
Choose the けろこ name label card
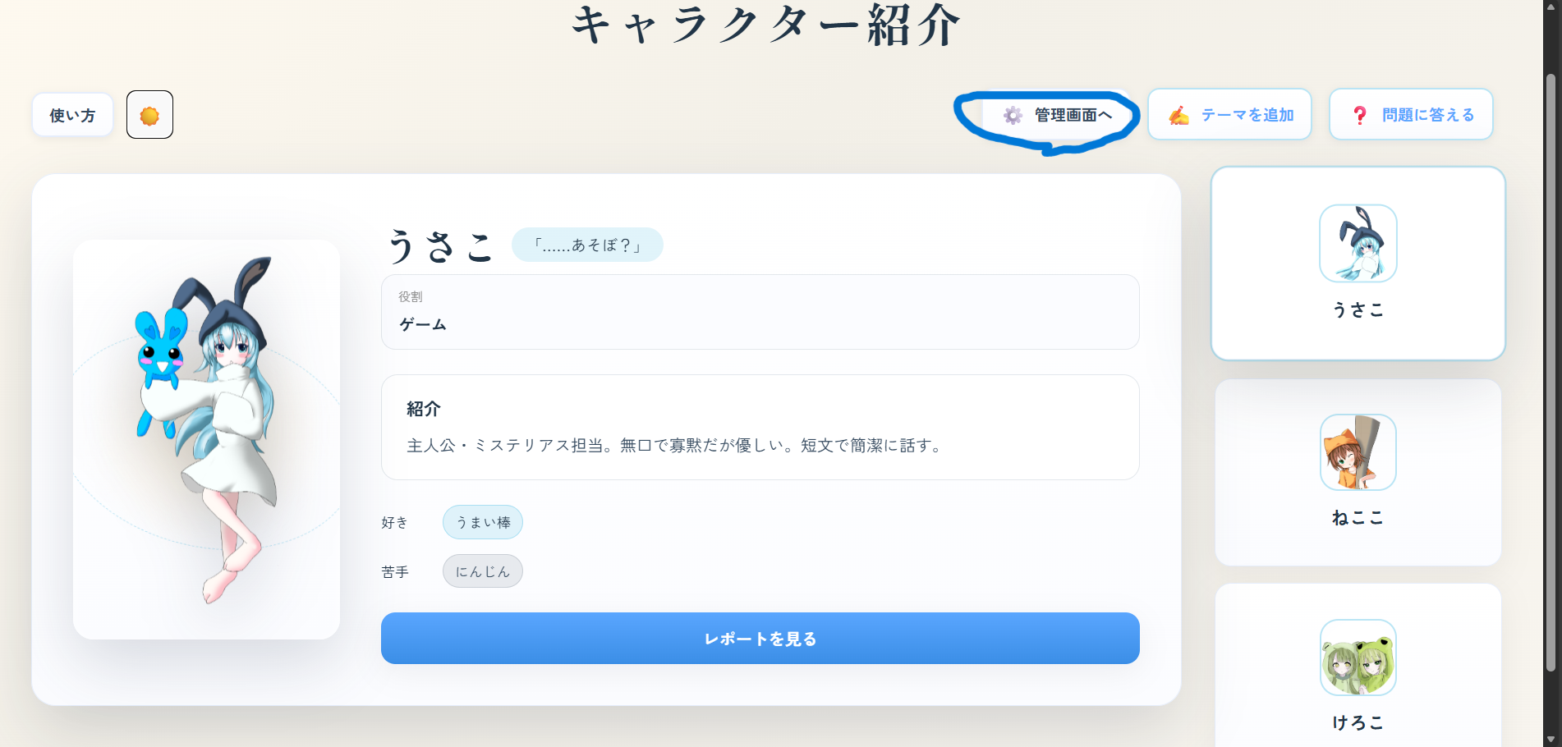tap(1358, 722)
